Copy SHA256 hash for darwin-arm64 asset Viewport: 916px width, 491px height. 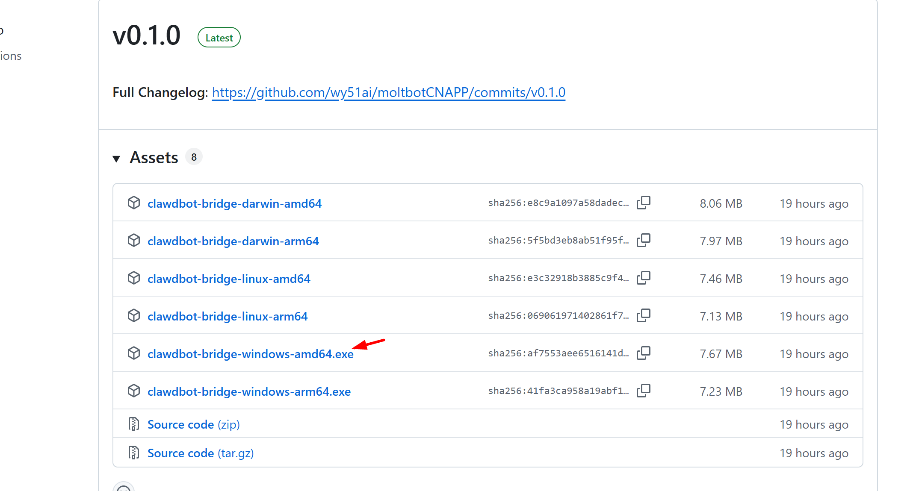(643, 241)
